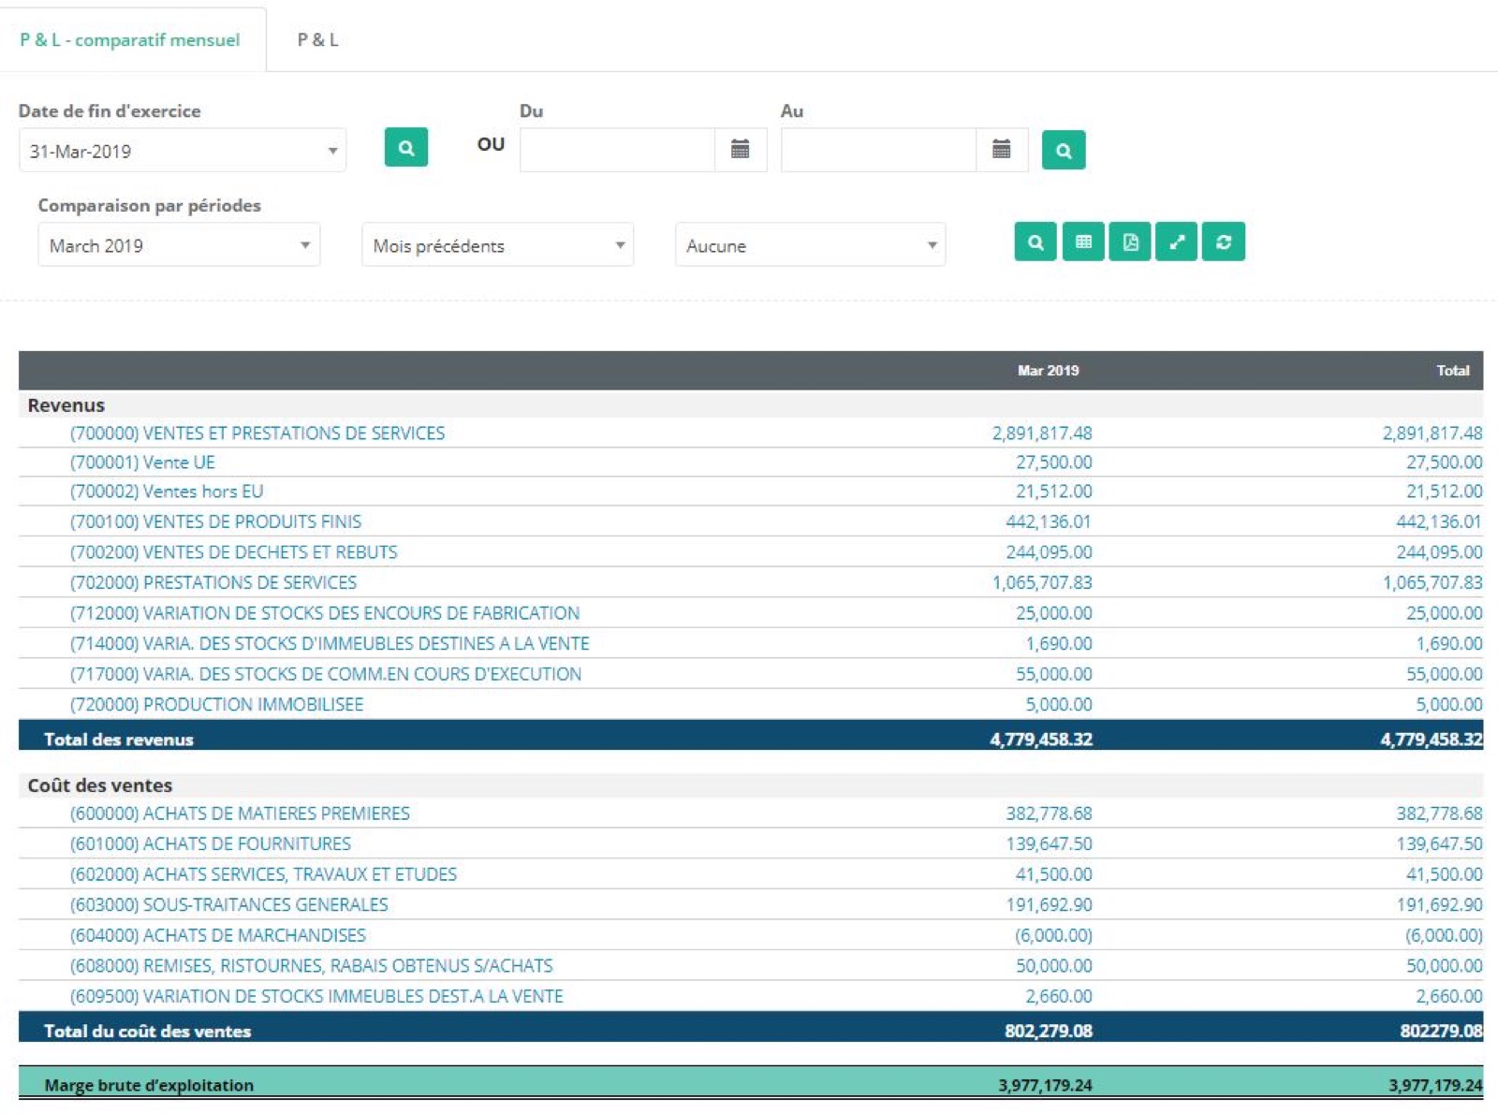Open account (700200) VENTES DE DECHETS ET REBUTS

tap(234, 552)
